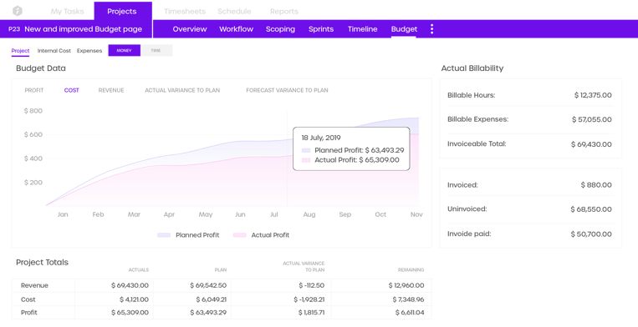Open the three-dot more options menu
Image resolution: width=638 pixels, height=327 pixels.
point(431,29)
